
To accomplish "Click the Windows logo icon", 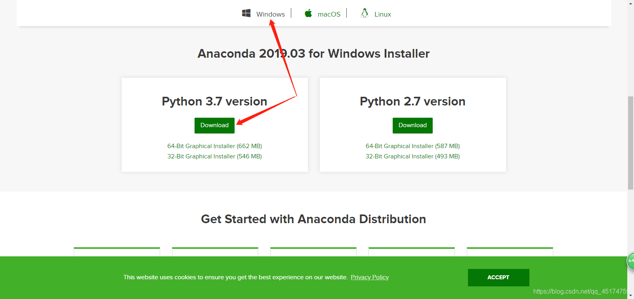I will coord(246,13).
